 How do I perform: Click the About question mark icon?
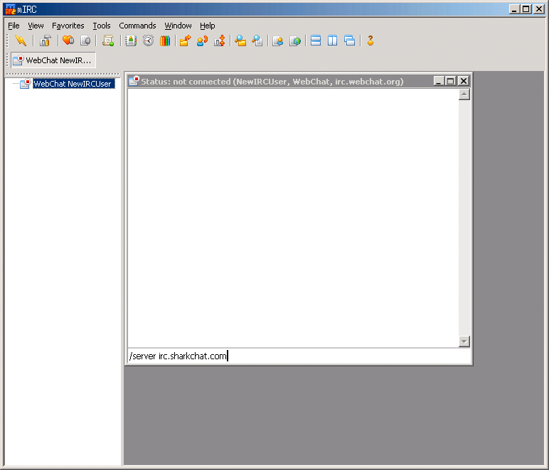pyautogui.click(x=371, y=40)
